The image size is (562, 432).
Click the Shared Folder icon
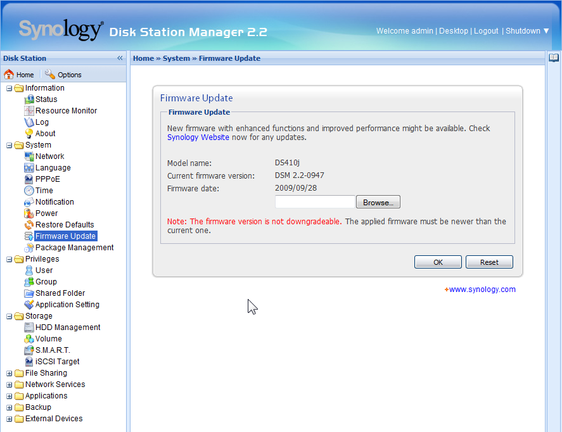point(29,293)
